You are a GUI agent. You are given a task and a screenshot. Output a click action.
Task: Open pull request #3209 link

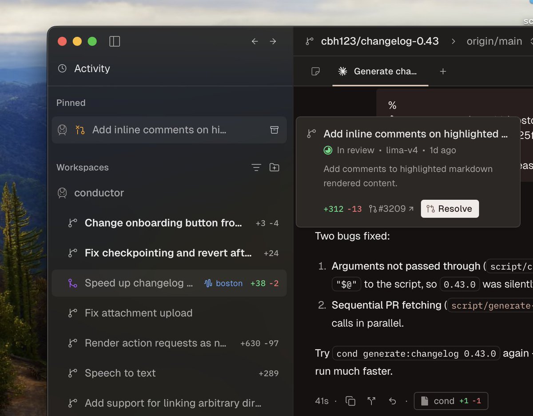tap(391, 209)
